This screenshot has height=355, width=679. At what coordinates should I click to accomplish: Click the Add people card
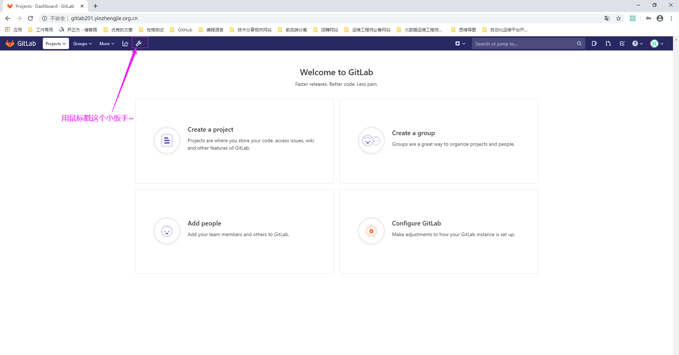click(234, 231)
